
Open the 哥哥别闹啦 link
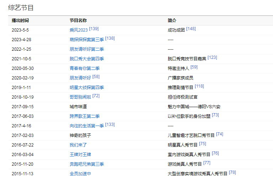(x=80, y=97)
